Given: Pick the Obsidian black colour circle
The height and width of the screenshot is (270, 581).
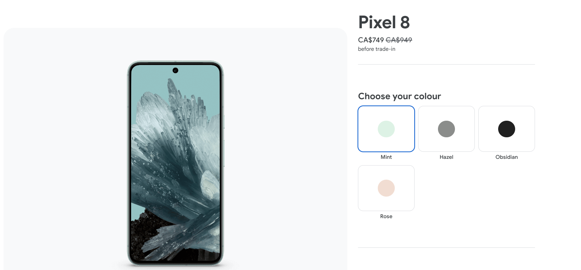Looking at the screenshot, I should pyautogui.click(x=507, y=129).
